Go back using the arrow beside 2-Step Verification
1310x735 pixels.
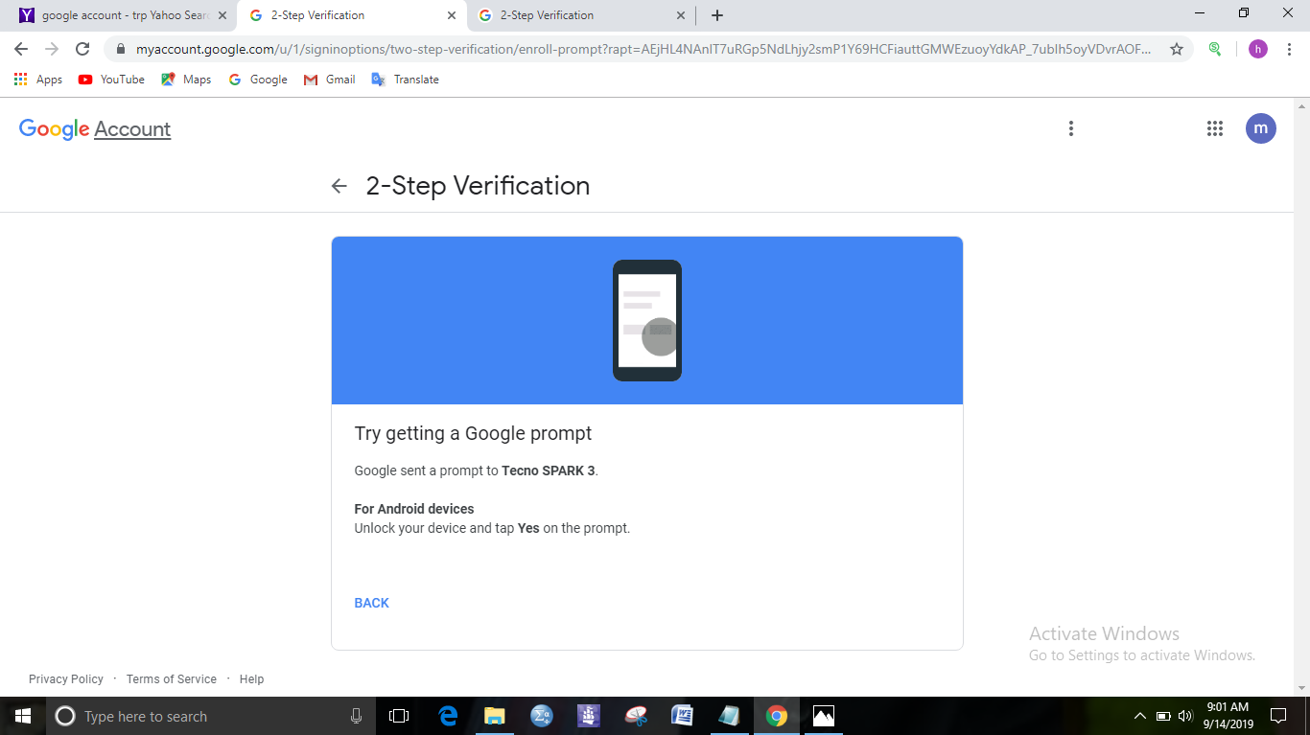pyautogui.click(x=339, y=186)
